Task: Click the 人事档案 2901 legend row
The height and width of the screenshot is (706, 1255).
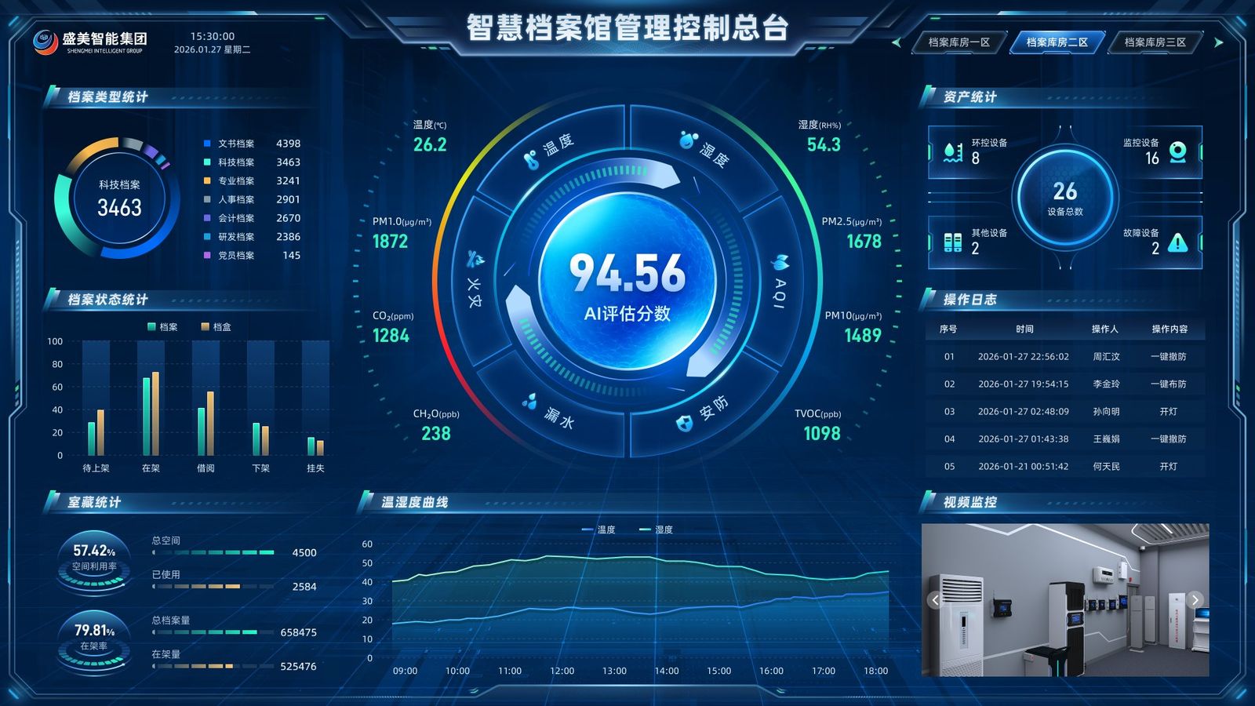Action: (x=252, y=199)
